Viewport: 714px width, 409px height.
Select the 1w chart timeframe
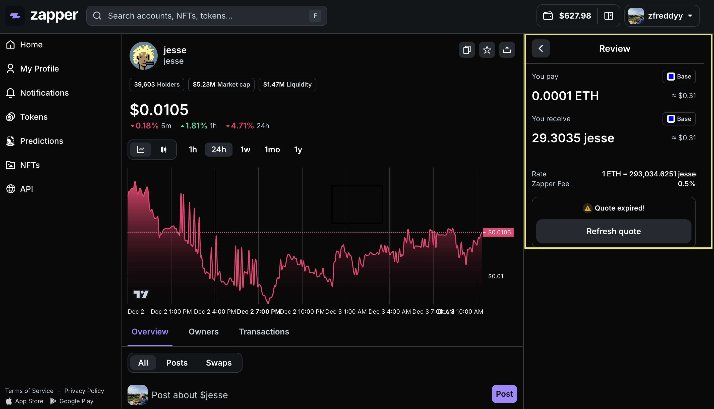[x=245, y=150]
